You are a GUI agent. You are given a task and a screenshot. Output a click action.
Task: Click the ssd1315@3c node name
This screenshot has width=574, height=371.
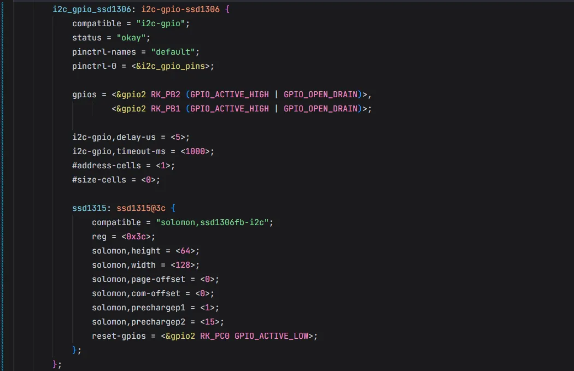(x=141, y=208)
